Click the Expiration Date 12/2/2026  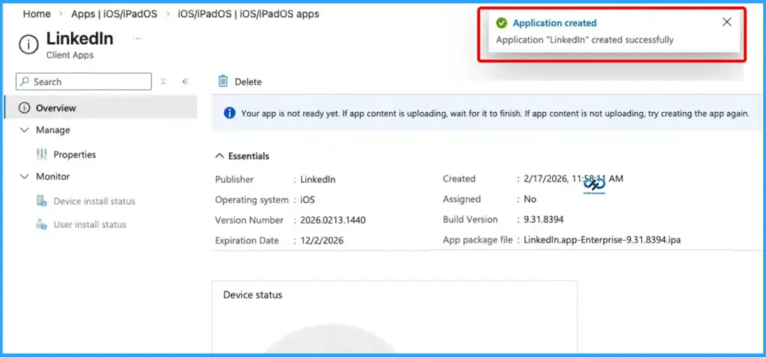pyautogui.click(x=322, y=241)
